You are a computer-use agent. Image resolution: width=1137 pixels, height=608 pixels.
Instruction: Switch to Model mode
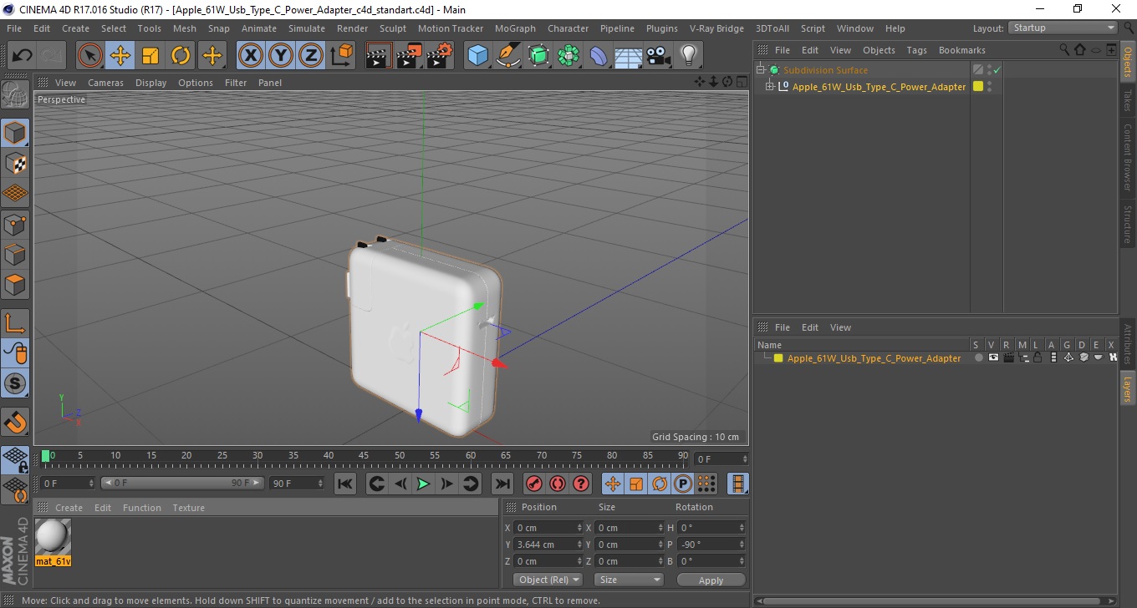(15, 133)
